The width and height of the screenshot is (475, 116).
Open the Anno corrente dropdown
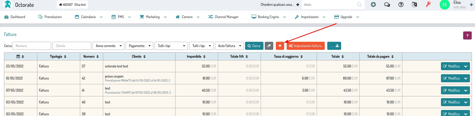tap(108, 46)
